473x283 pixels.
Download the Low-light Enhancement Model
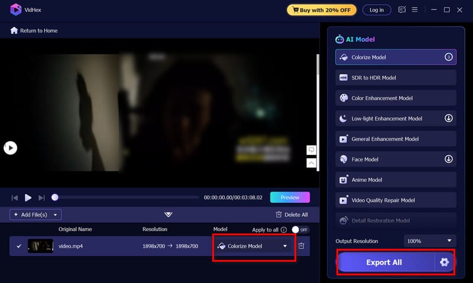[x=448, y=119]
